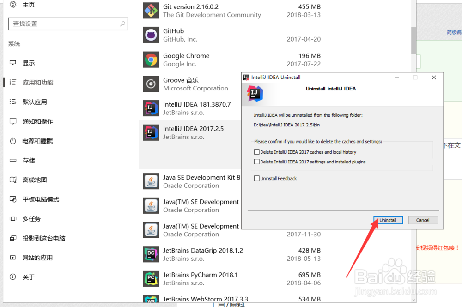Click the 关于 info circle icon
This screenshot has height=307, width=462.
click(12, 277)
